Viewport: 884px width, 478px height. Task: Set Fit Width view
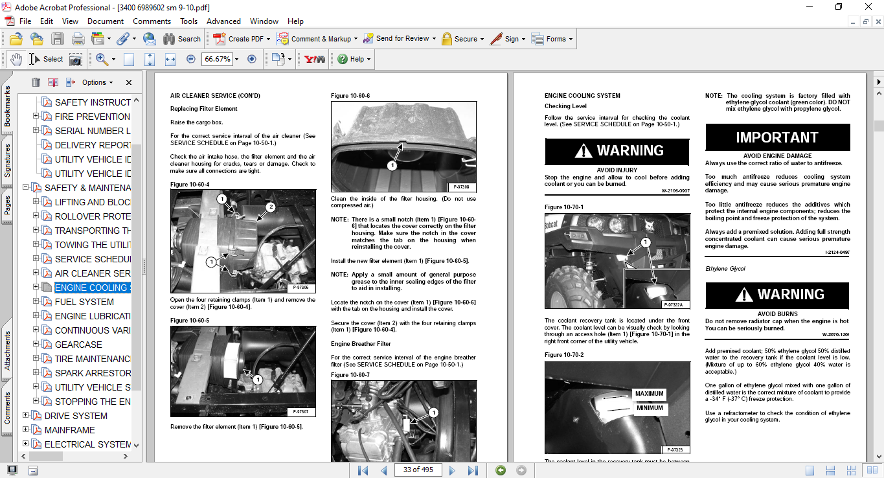(170, 59)
